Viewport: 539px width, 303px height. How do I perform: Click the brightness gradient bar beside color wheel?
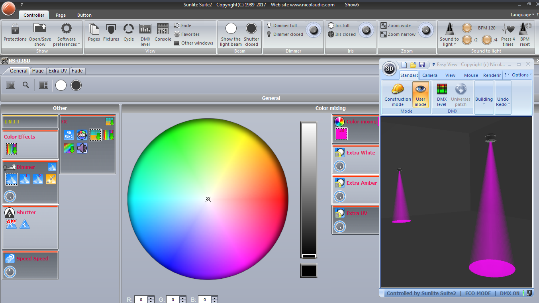tap(308, 191)
